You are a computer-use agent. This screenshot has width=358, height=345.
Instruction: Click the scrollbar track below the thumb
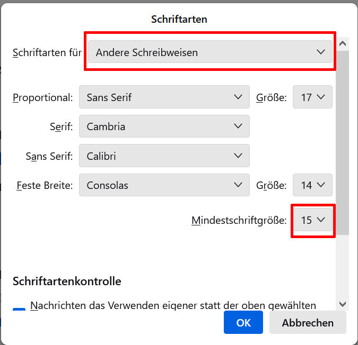342,265
